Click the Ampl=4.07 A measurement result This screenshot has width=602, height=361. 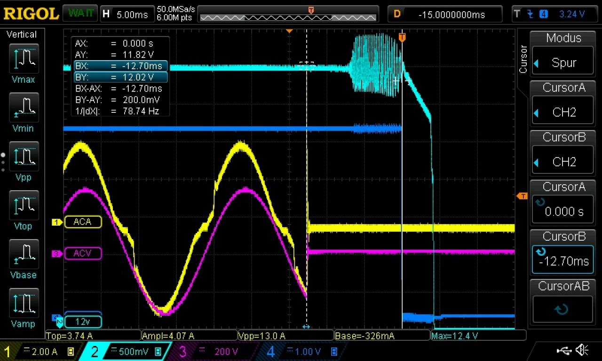point(189,336)
